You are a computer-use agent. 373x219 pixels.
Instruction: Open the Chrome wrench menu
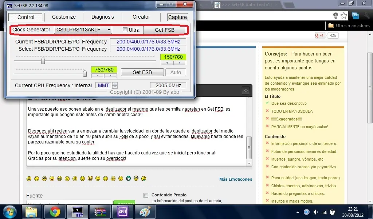[366, 16]
